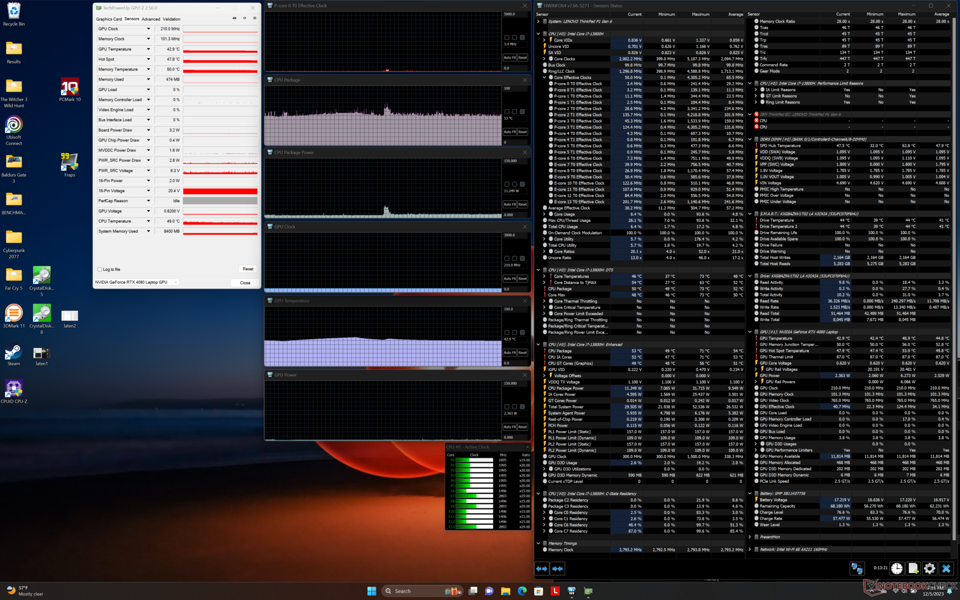The width and height of the screenshot is (960, 600).
Task: Click Reset button in GPU-Z
Action: point(247,269)
